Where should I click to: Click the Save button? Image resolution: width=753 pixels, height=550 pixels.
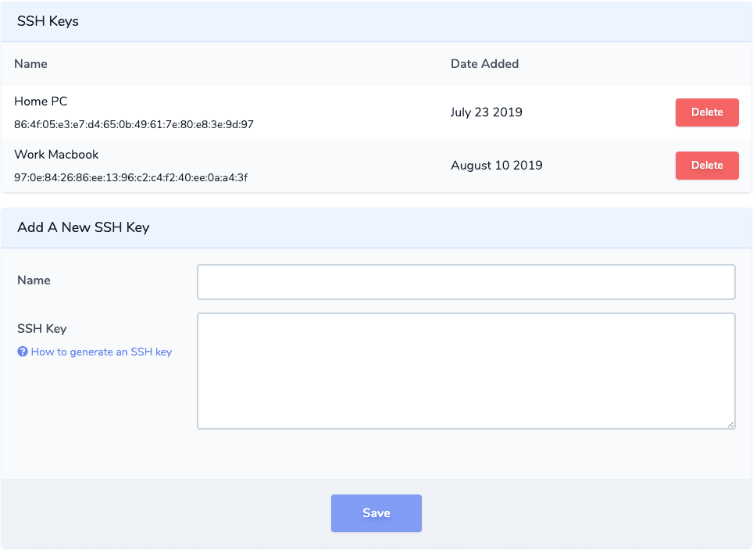376,513
